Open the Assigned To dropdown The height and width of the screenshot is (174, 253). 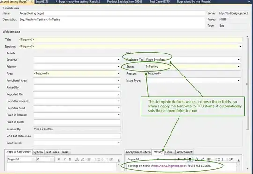pos(238,60)
